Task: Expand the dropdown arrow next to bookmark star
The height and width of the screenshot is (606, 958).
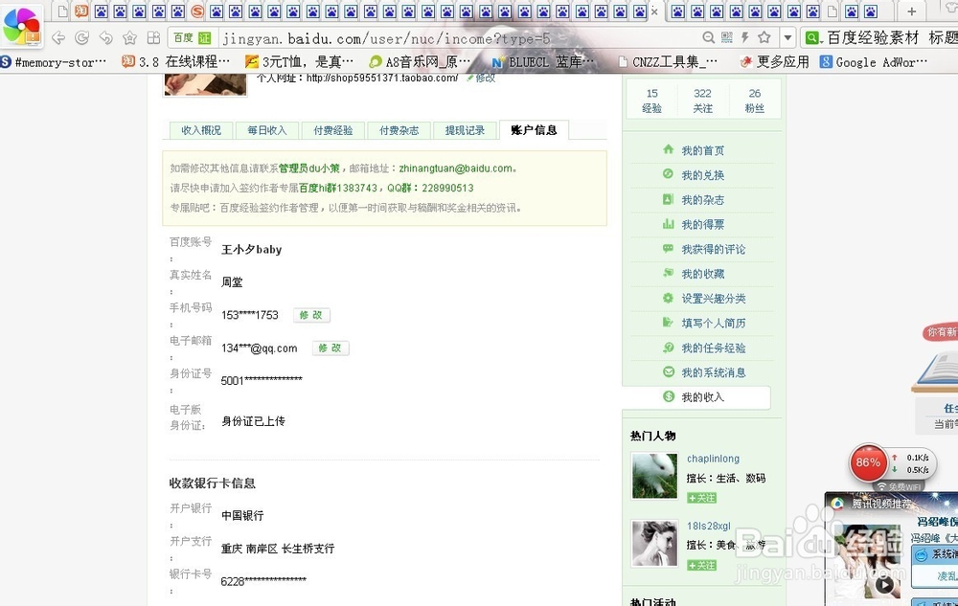Action: coord(787,39)
